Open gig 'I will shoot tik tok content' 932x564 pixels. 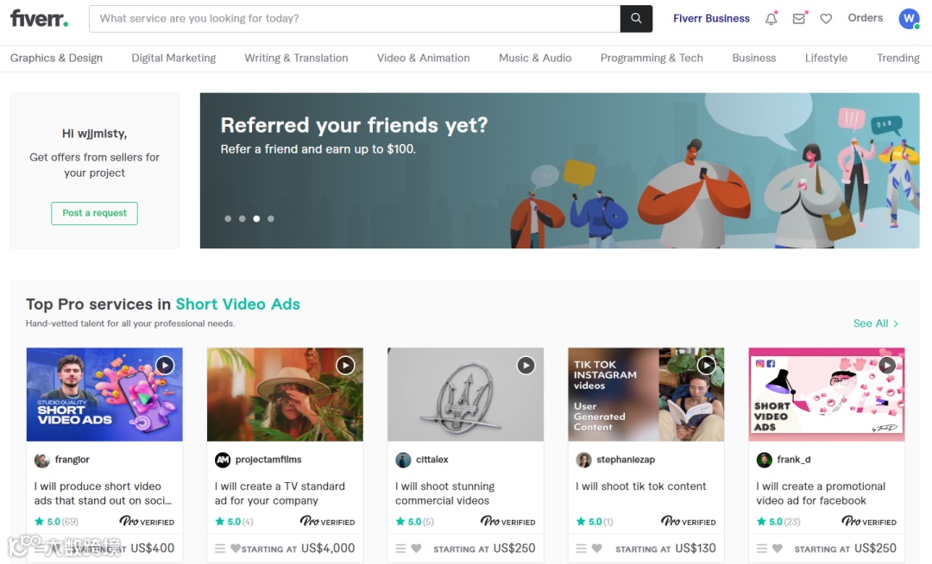coord(640,486)
